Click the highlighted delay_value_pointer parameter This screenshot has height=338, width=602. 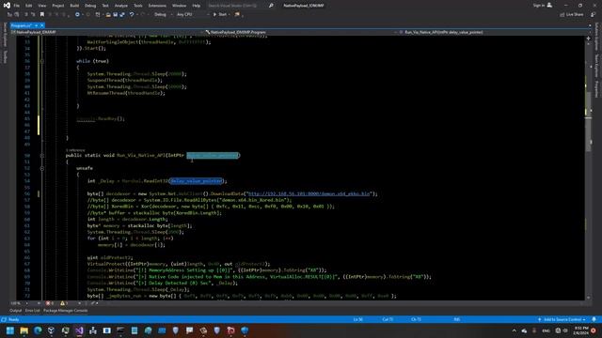pyautogui.click(x=213, y=156)
